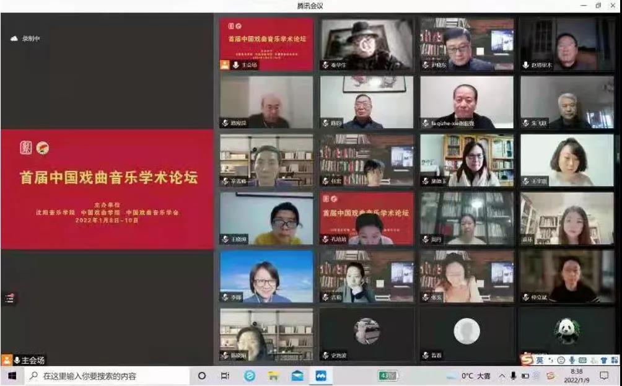Open Tencent Meeting from the taskbar

pyautogui.click(x=321, y=376)
